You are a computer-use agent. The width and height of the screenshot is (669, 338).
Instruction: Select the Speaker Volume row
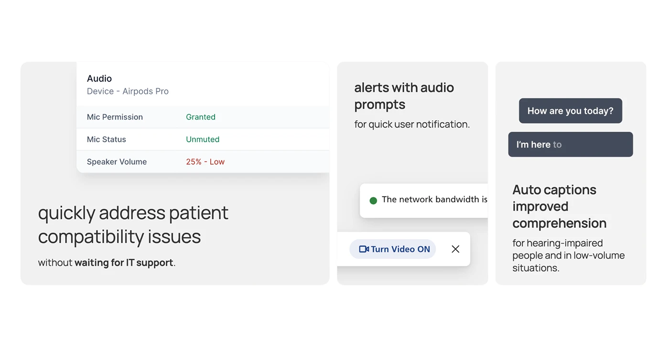(x=203, y=162)
